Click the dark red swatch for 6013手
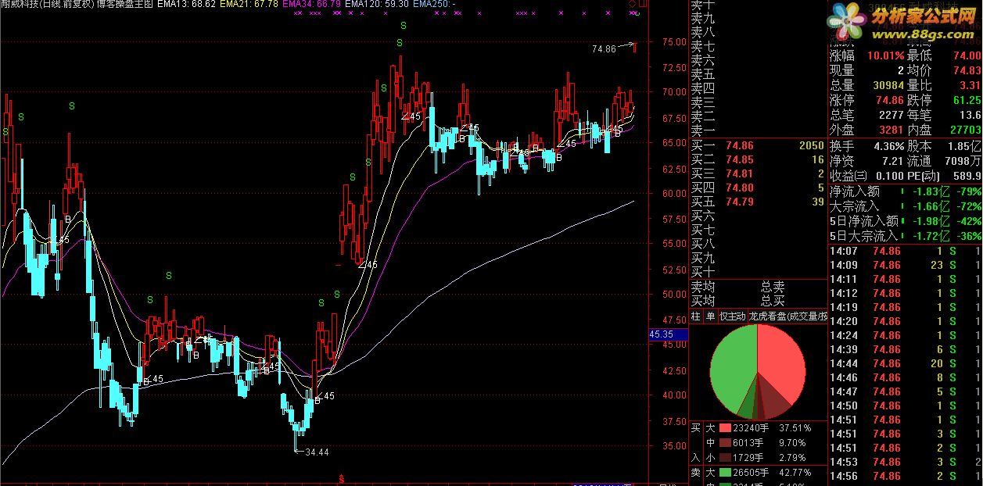The width and height of the screenshot is (983, 486). pos(724,442)
